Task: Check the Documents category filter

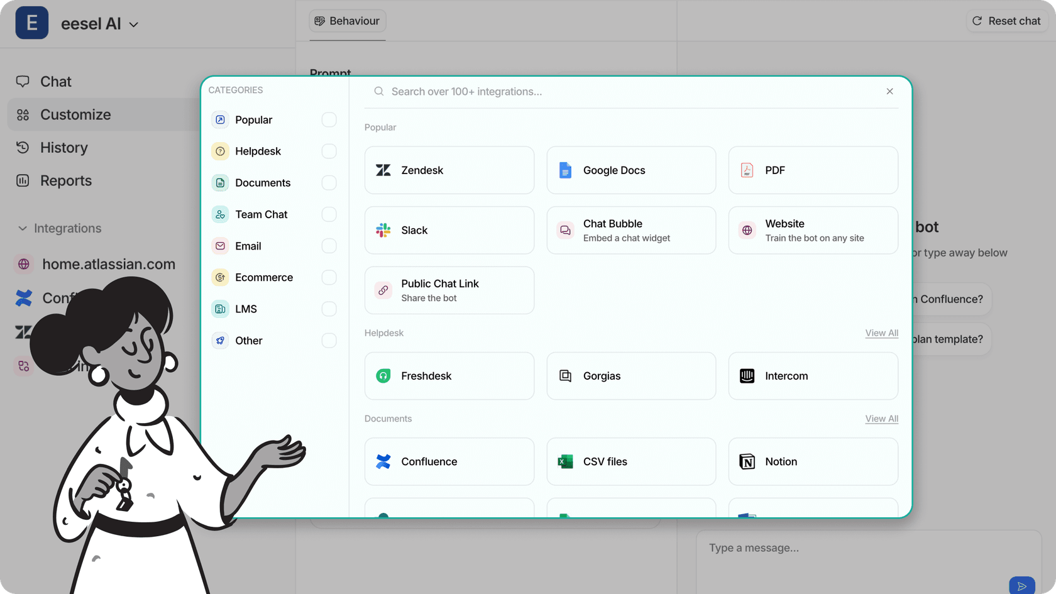Action: tap(329, 182)
